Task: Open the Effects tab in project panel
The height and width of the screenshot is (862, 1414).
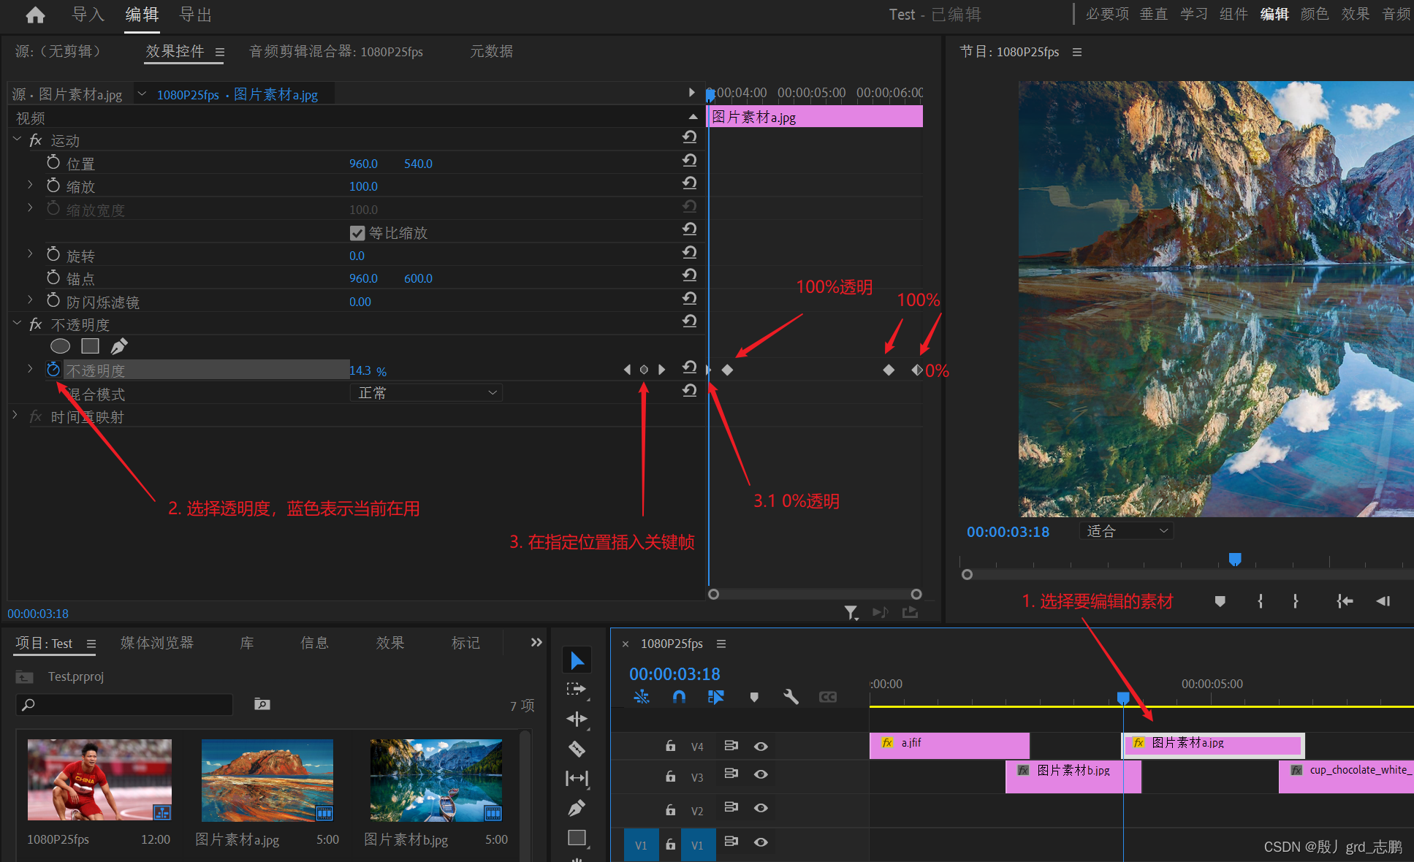Action: pyautogui.click(x=390, y=643)
